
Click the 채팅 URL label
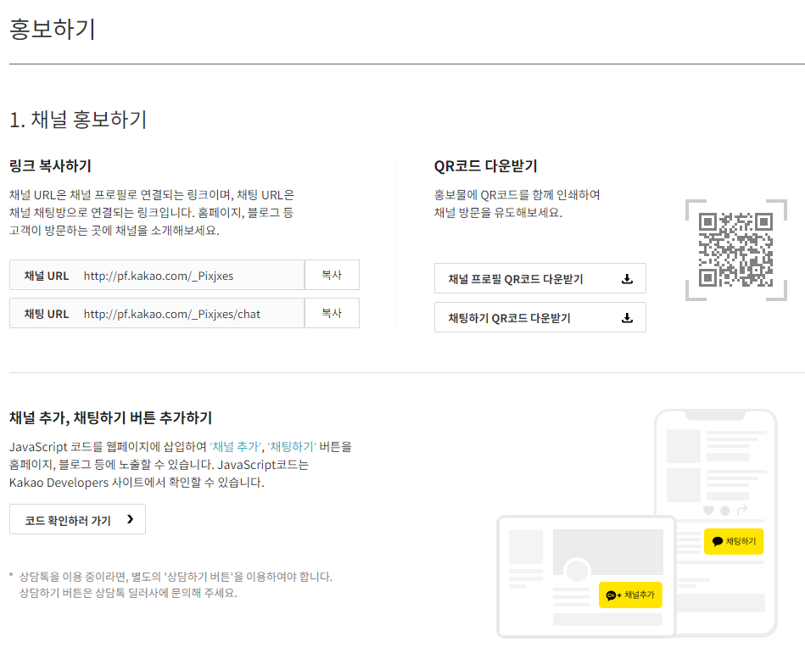[x=46, y=314]
